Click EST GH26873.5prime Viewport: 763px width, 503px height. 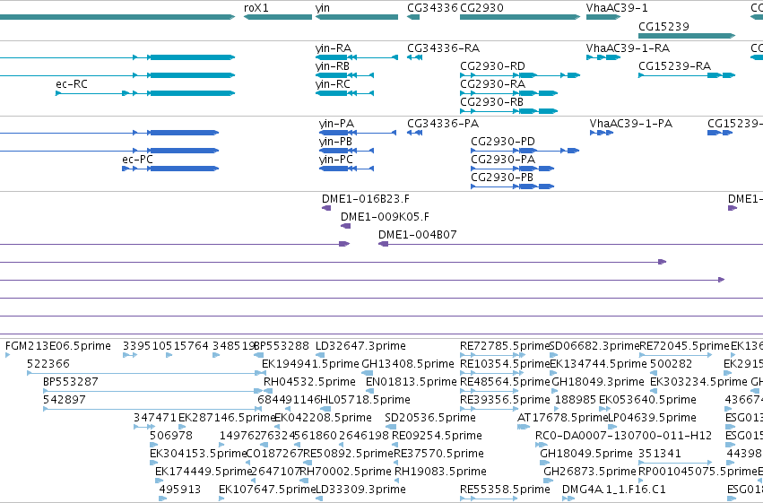coord(550,481)
